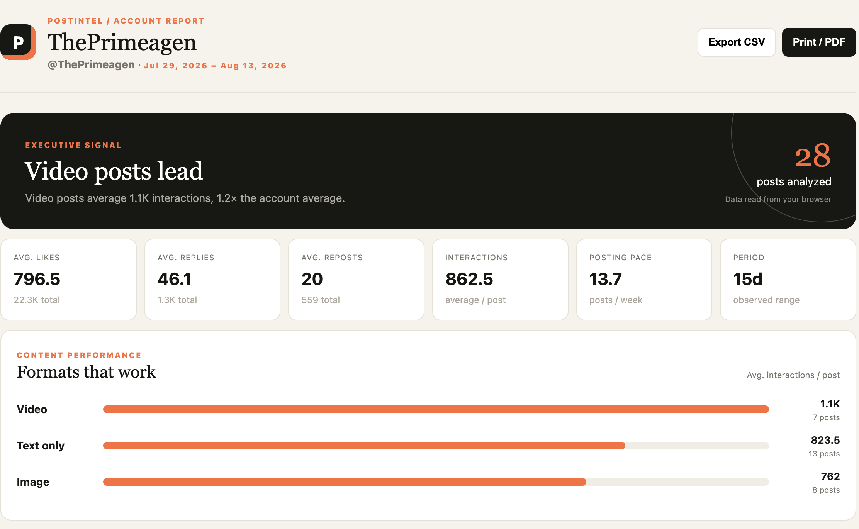
Task: Click the POSTING PACE label
Action: click(620, 258)
